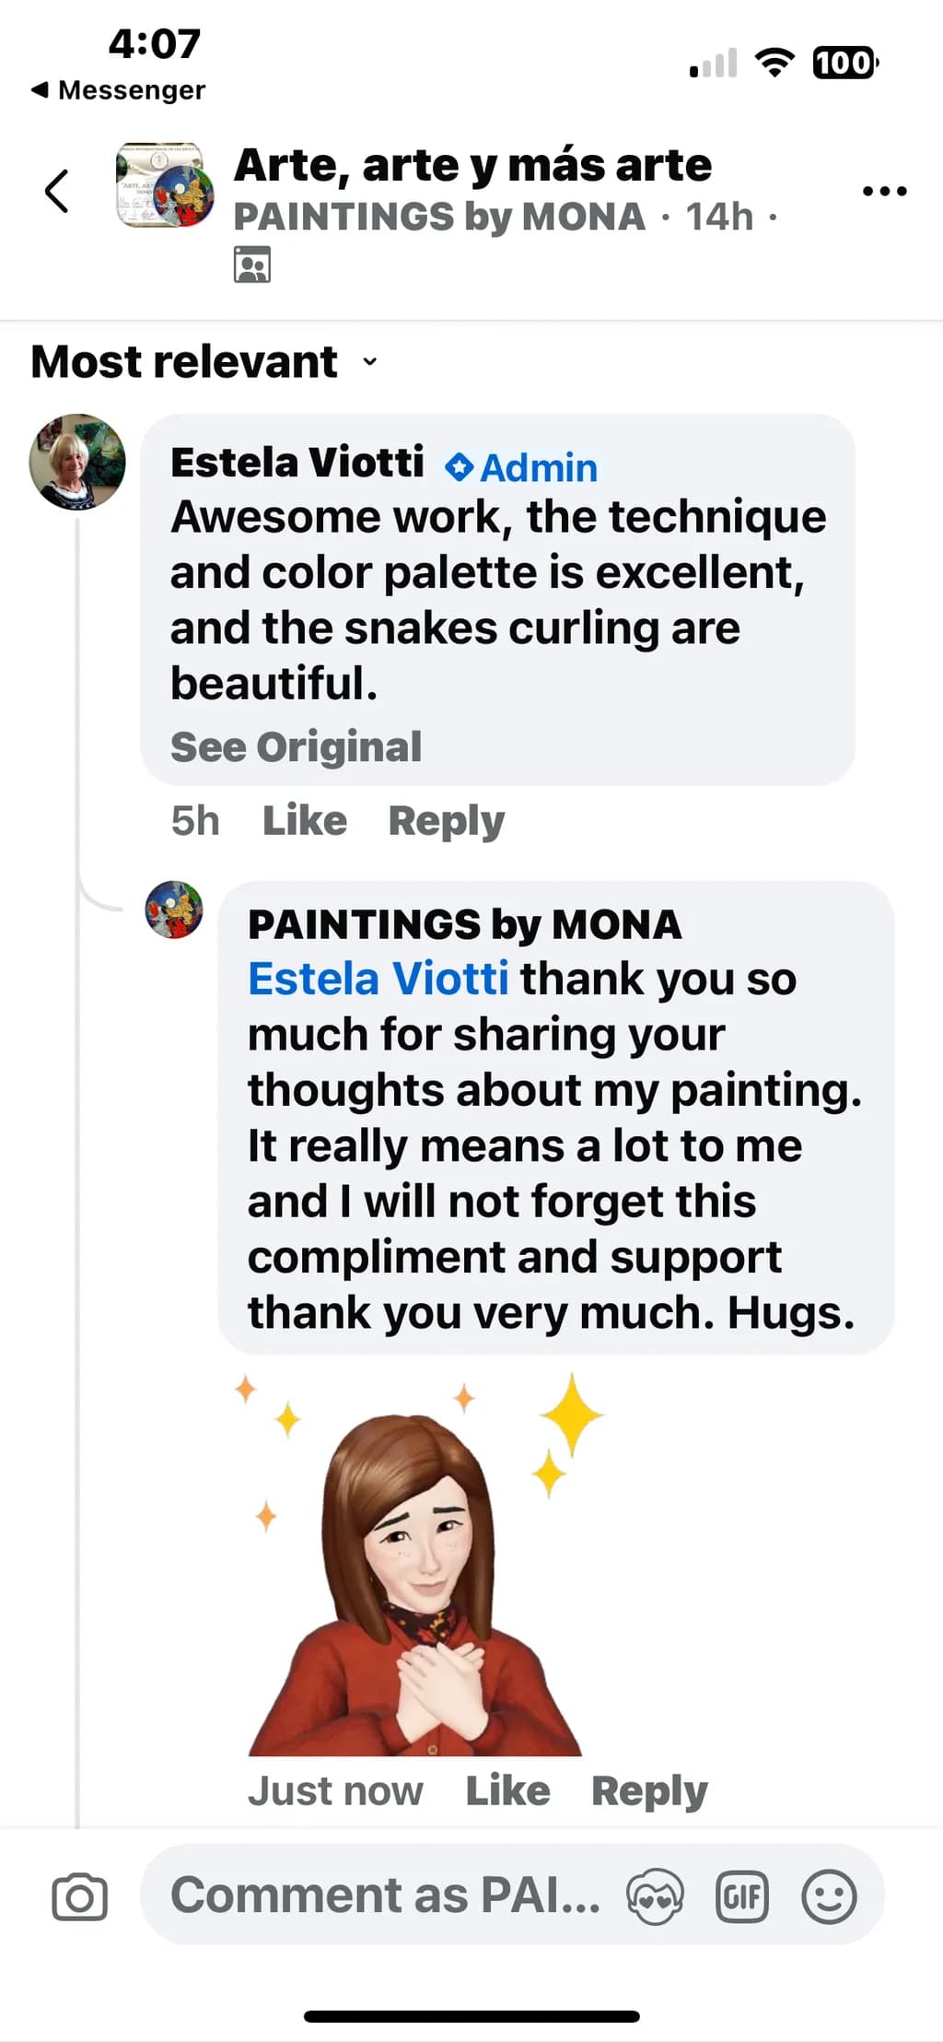Expand the Most relevant sort dropdown
Image resolution: width=943 pixels, height=2042 pixels.
click(204, 361)
